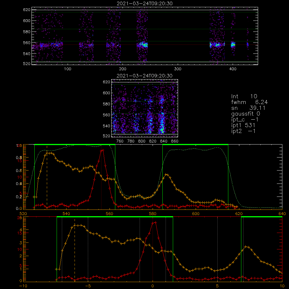Click the 'ipt_c -1' readout
This screenshot has width=289, height=289.
245,120
